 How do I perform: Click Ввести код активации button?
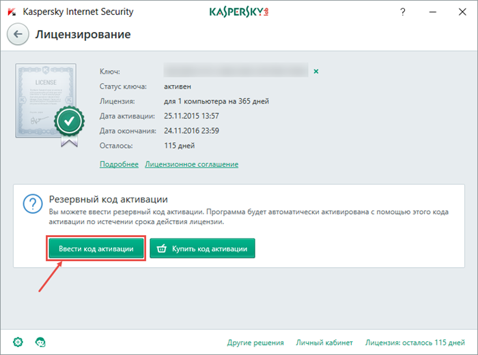(x=96, y=248)
